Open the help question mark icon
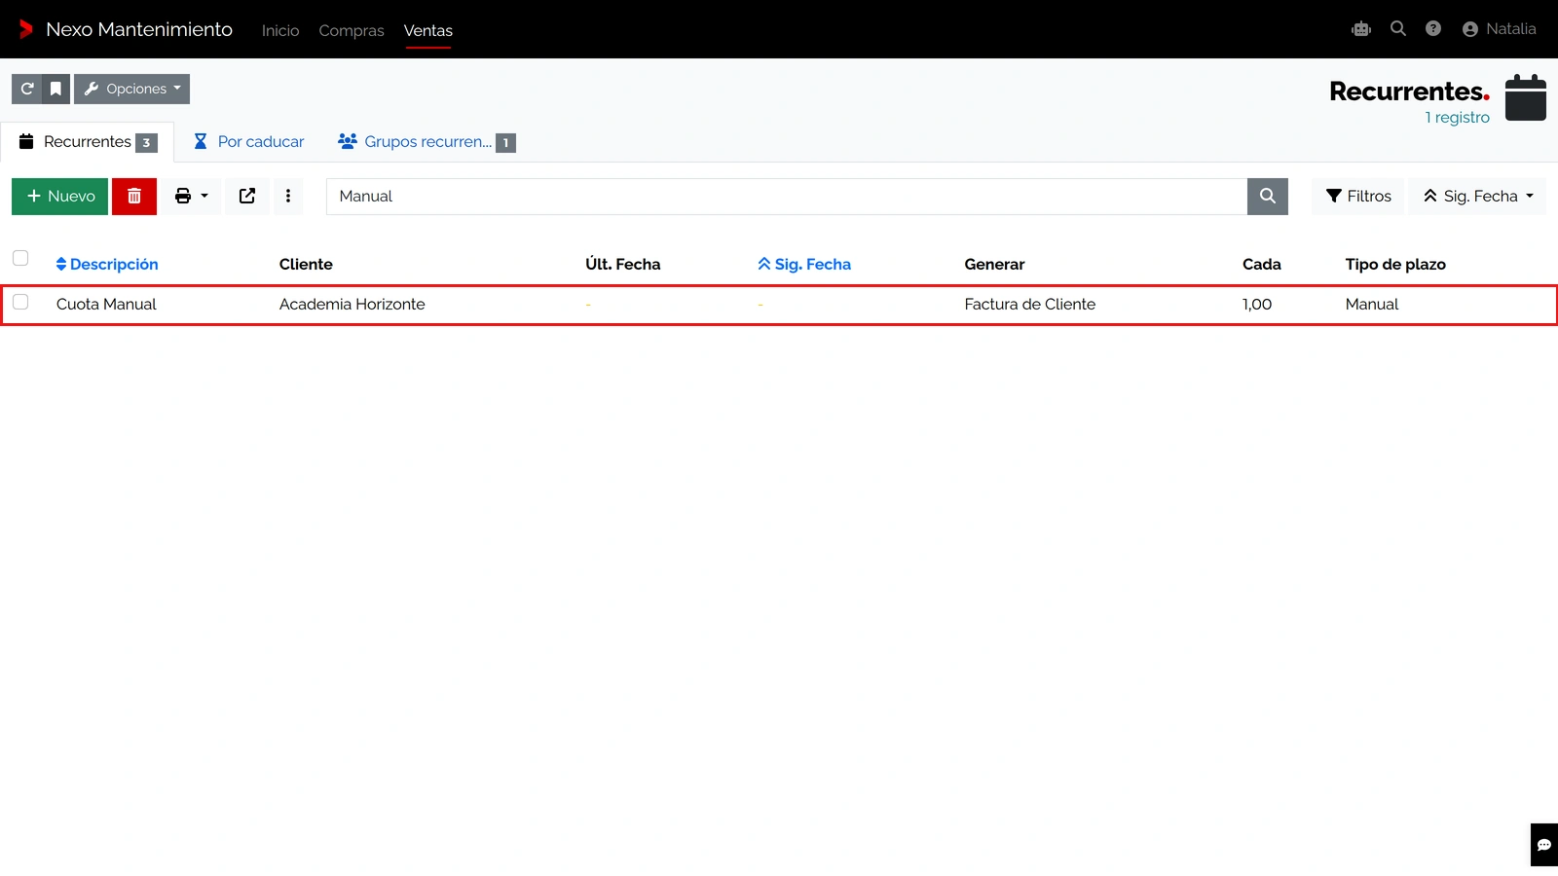The image size is (1558, 876). [1433, 29]
